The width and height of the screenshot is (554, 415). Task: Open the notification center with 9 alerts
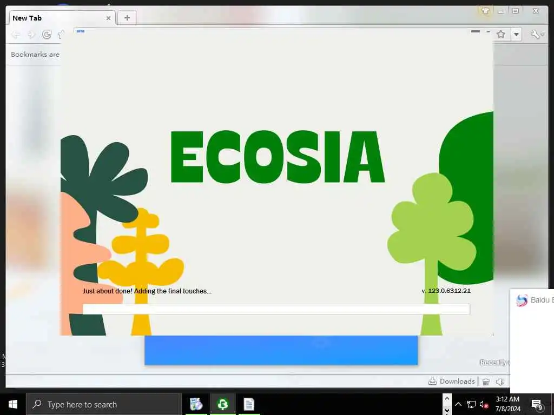(537, 404)
